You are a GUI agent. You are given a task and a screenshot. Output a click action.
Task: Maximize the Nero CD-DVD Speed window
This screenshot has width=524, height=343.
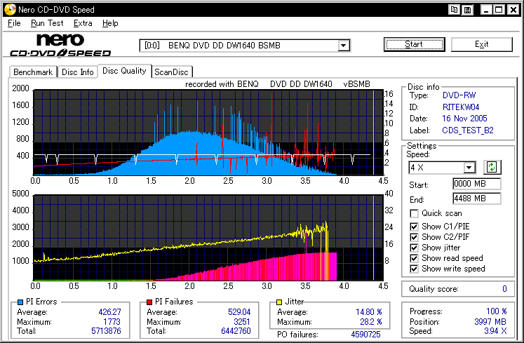click(497, 10)
